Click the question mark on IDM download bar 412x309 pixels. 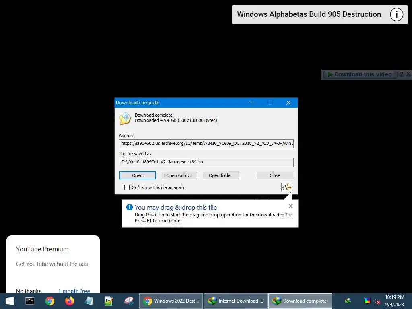[x=401, y=74]
